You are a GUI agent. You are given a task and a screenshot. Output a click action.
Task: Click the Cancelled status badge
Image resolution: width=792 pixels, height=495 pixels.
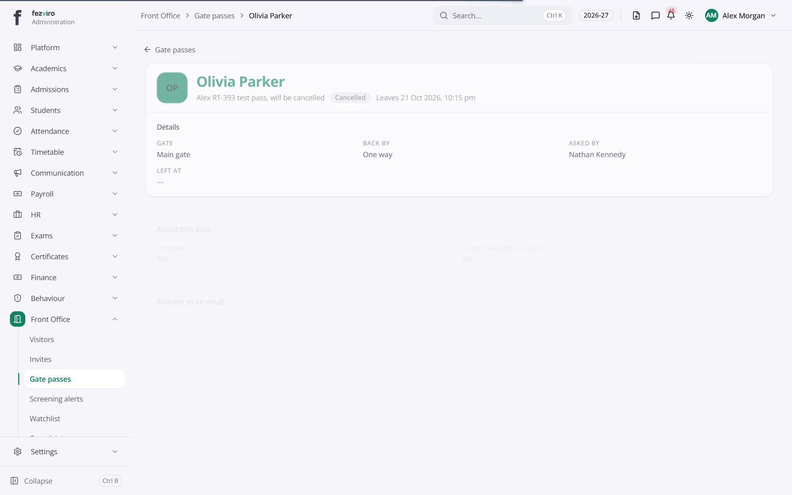coord(350,98)
